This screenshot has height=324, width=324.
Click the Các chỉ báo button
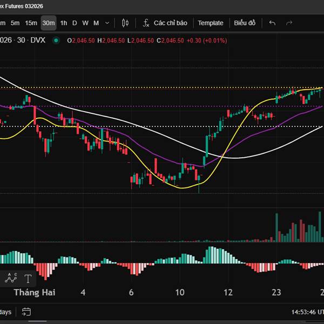pyautogui.click(x=170, y=23)
